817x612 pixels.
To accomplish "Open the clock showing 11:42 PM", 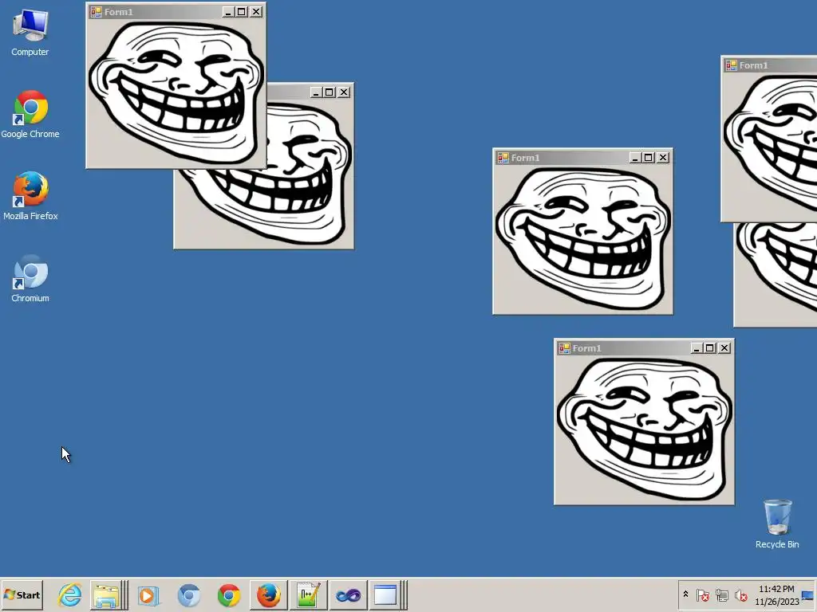I will click(776, 595).
